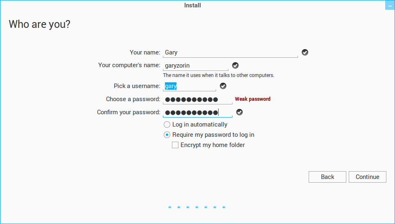Click the last installer progress dot
395x224 pixels.
click(224, 207)
